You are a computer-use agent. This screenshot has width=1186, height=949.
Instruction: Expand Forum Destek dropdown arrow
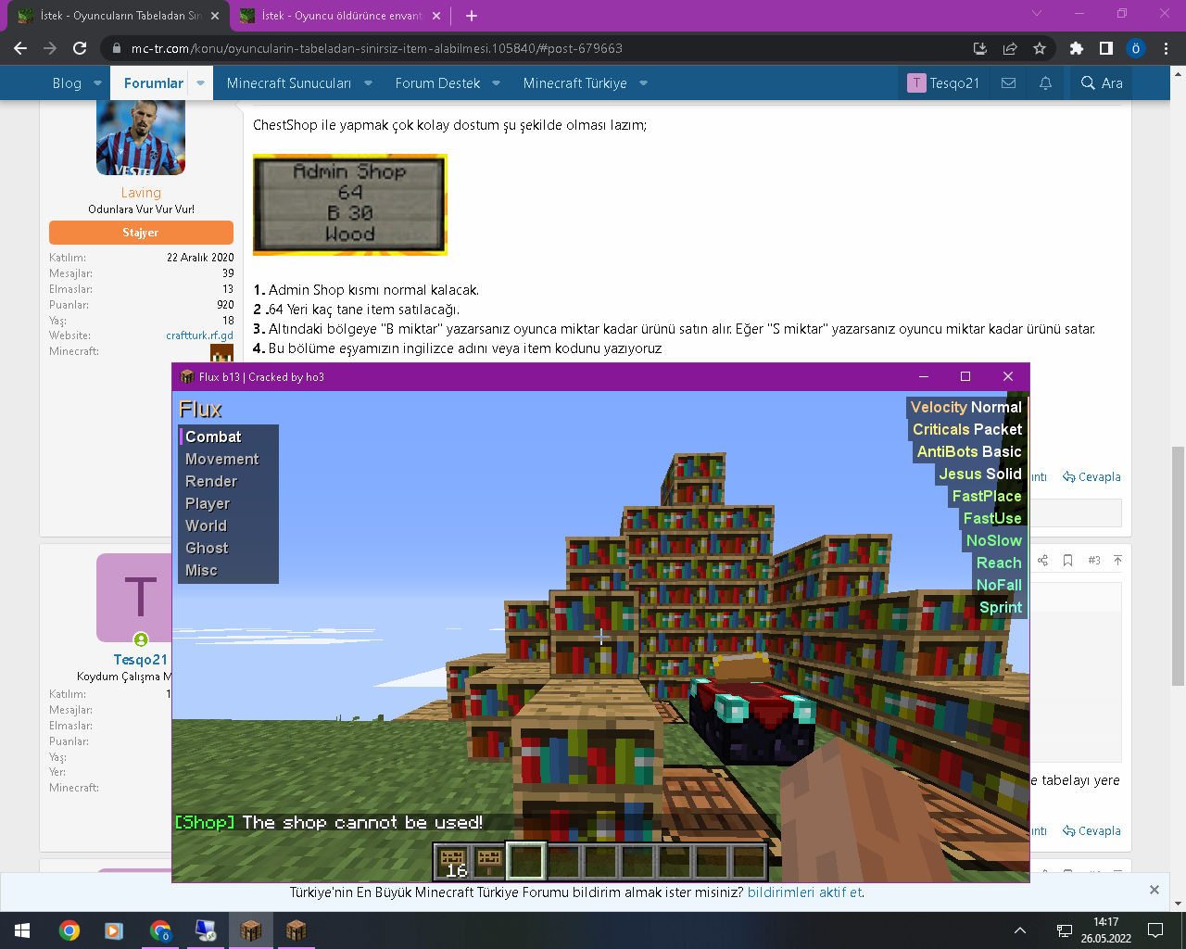pos(496,82)
